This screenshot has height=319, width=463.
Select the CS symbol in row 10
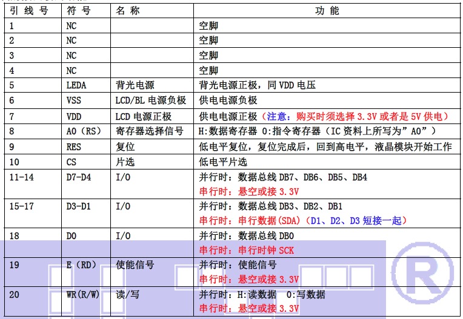click(x=72, y=162)
